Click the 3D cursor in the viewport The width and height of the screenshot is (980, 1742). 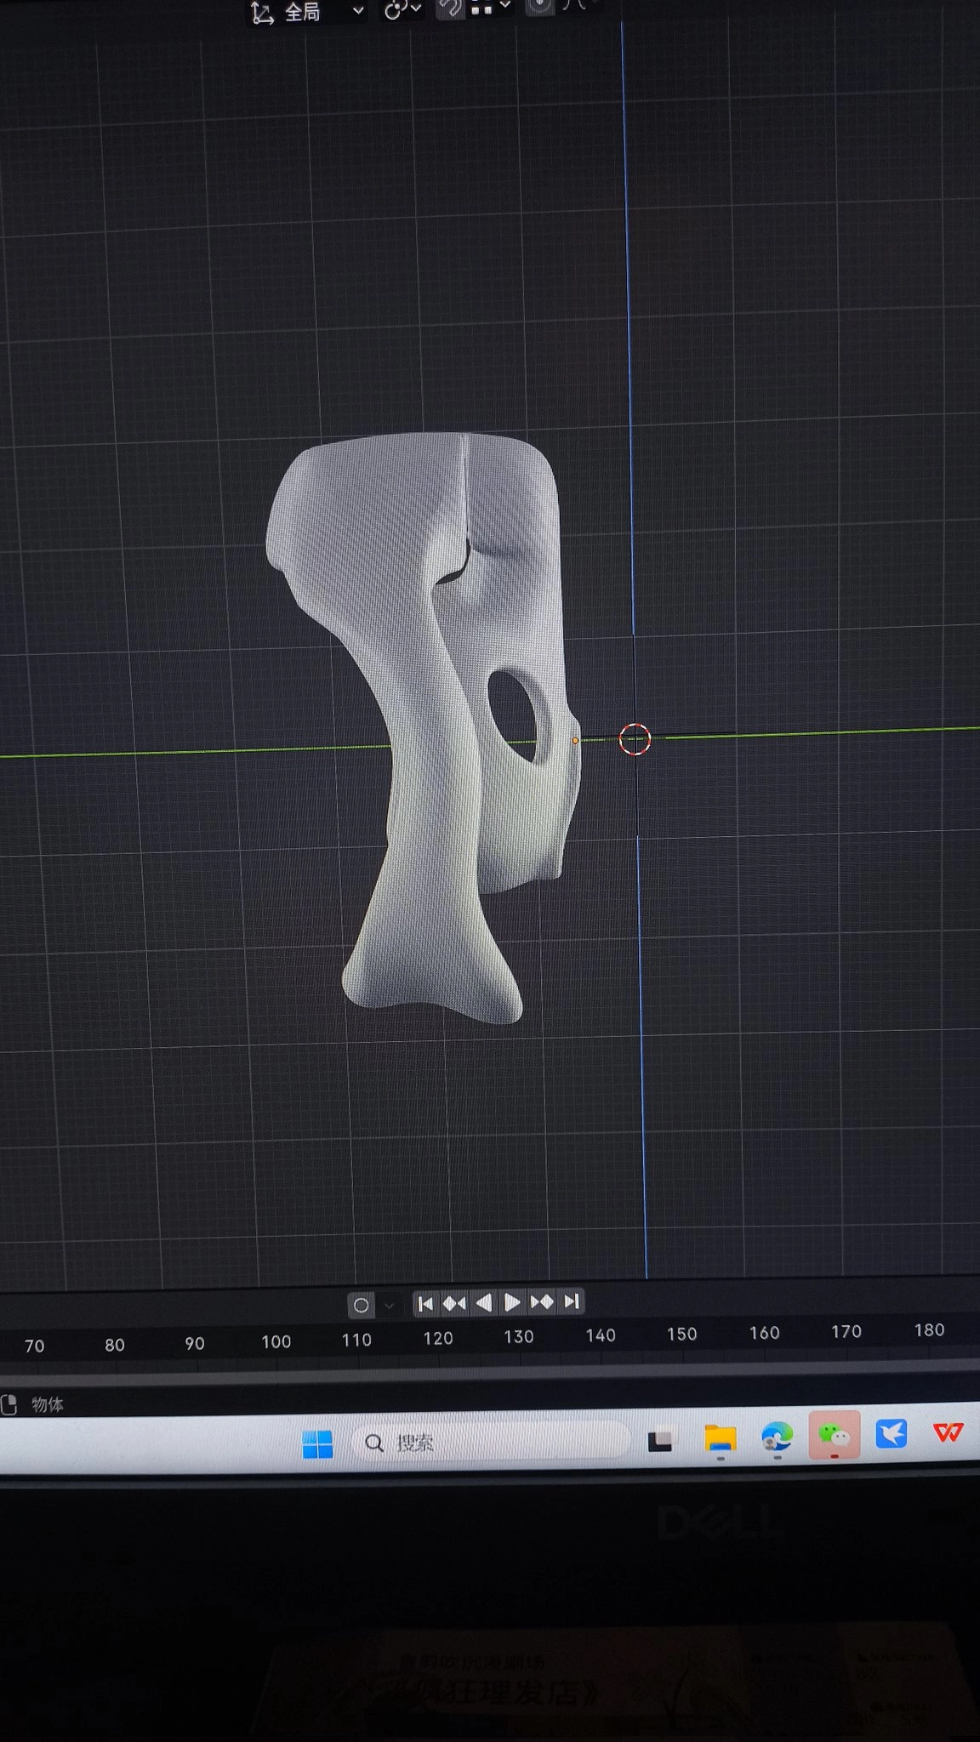tap(635, 739)
